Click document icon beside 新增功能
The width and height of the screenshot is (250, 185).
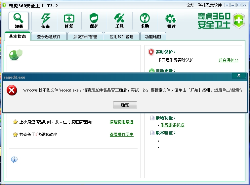pyautogui.click(x=152, y=118)
